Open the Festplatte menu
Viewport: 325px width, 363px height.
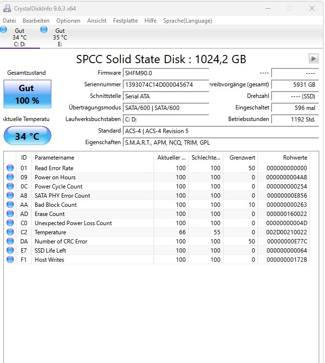tap(125, 21)
